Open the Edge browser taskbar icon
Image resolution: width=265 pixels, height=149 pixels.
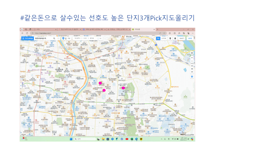point(136,139)
